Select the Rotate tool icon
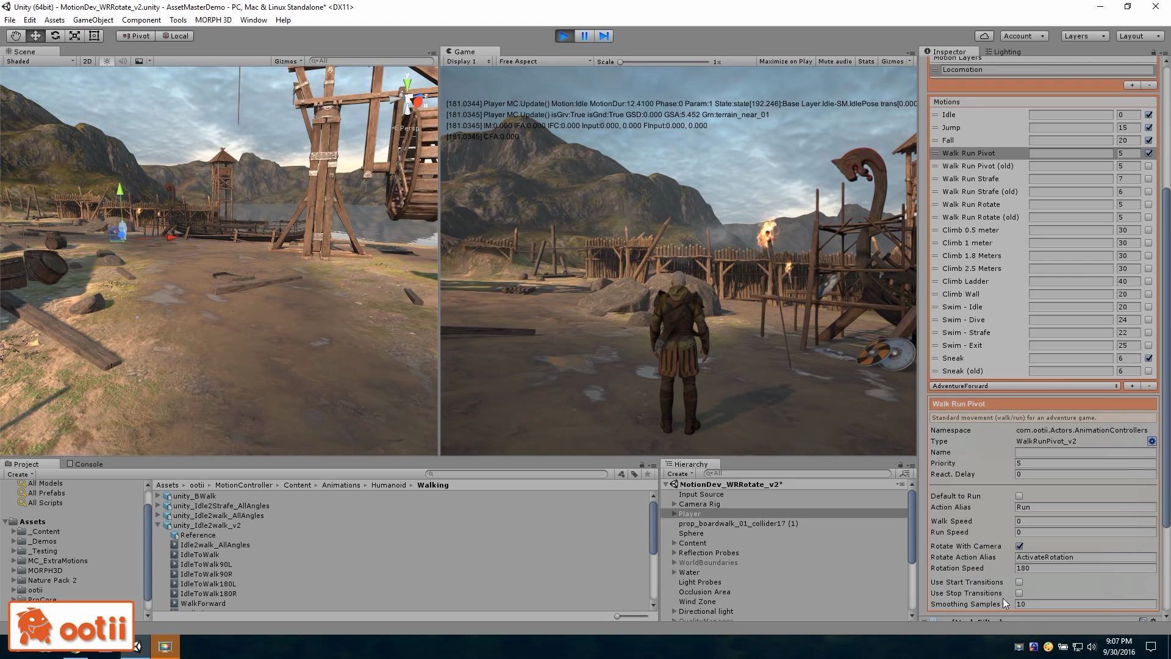1171x659 pixels. click(x=55, y=36)
